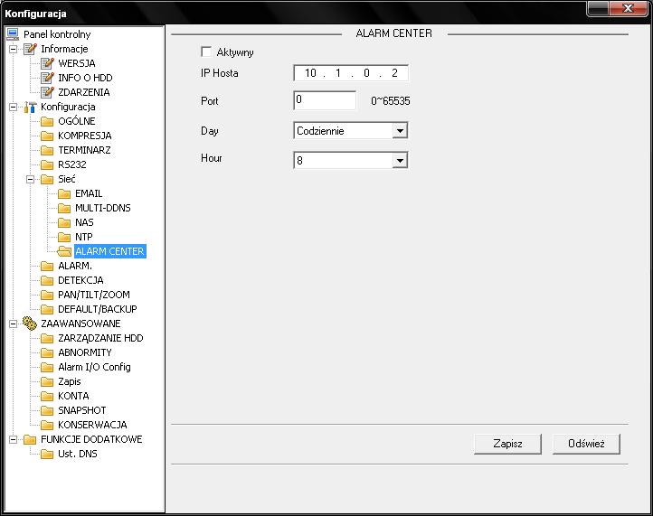
Task: Click the ZAAWANSOWANE gears icon
Action: click(30, 324)
